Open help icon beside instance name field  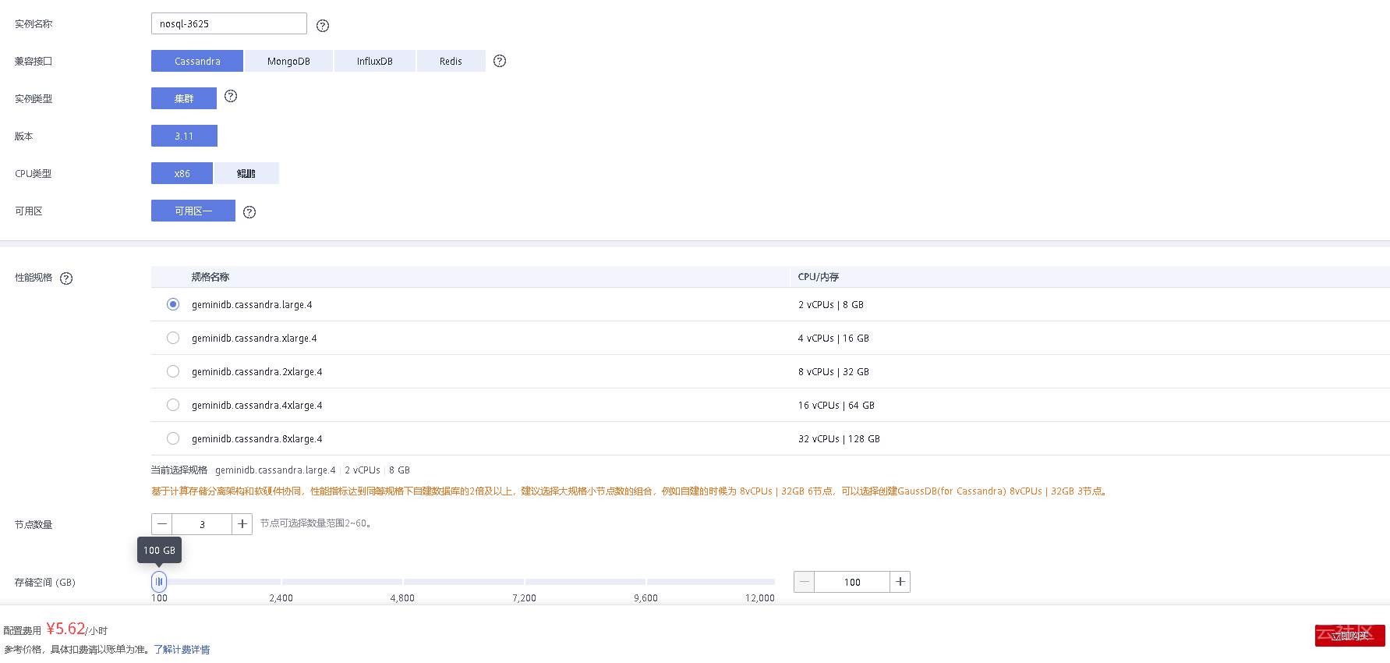coord(323,26)
